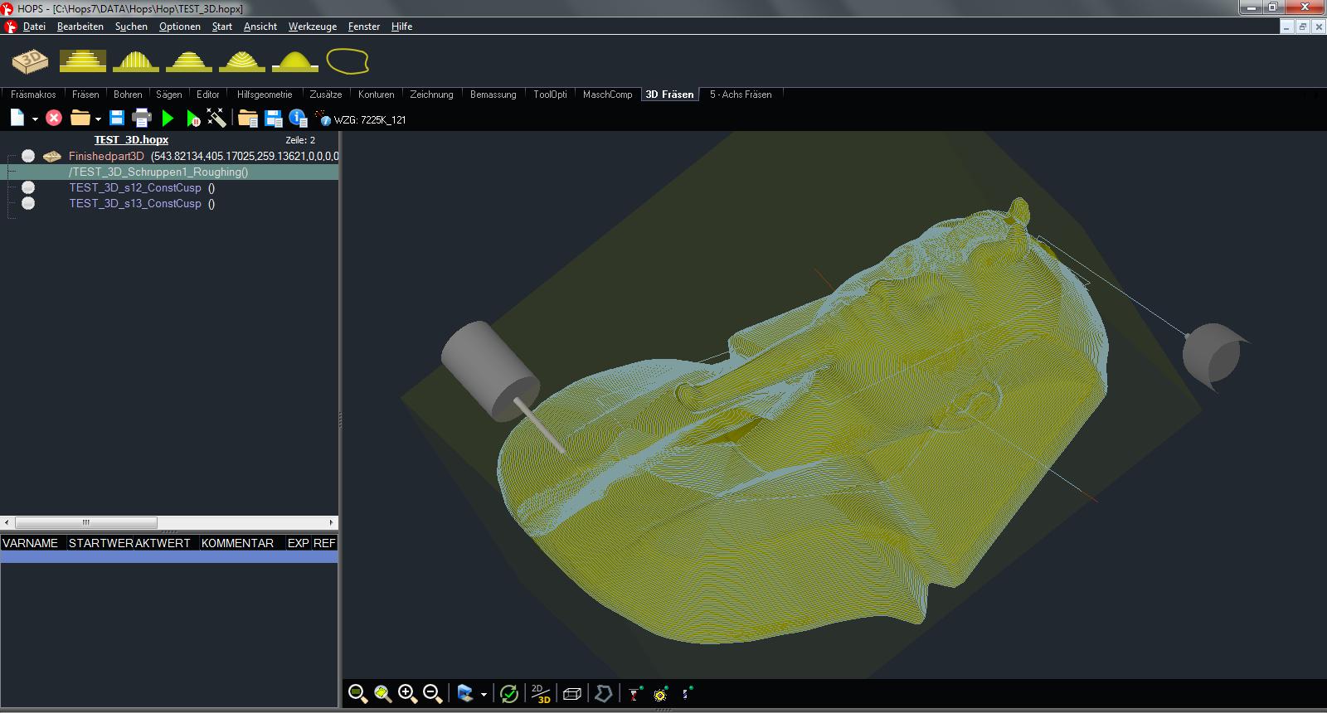Toggle the circle beside TEST_3D_s13_ConstCusp
Screen dimensions: 1327x713
click(28, 203)
